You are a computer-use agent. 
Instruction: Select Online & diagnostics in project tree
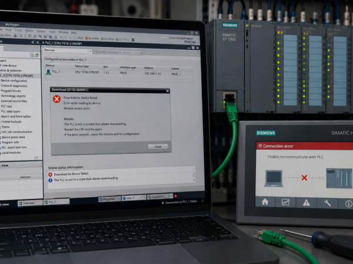tap(14, 86)
